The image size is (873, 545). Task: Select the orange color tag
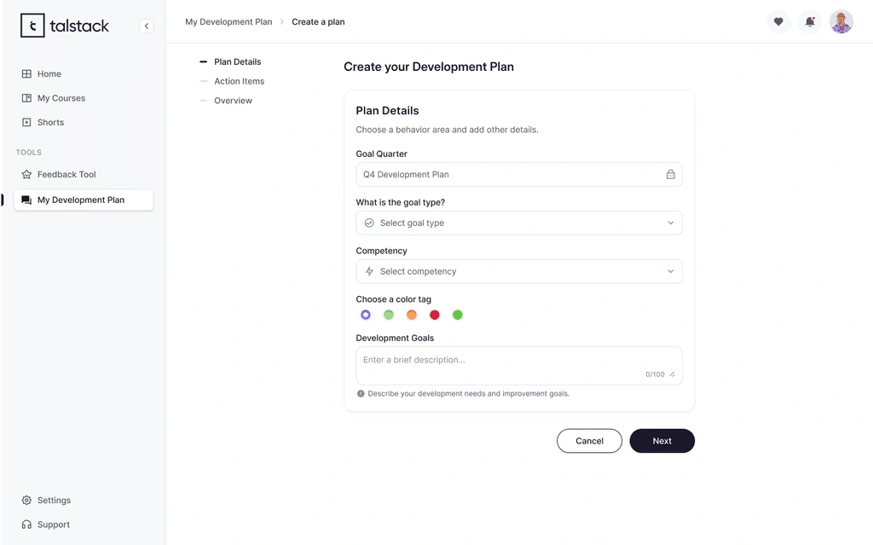pos(412,315)
